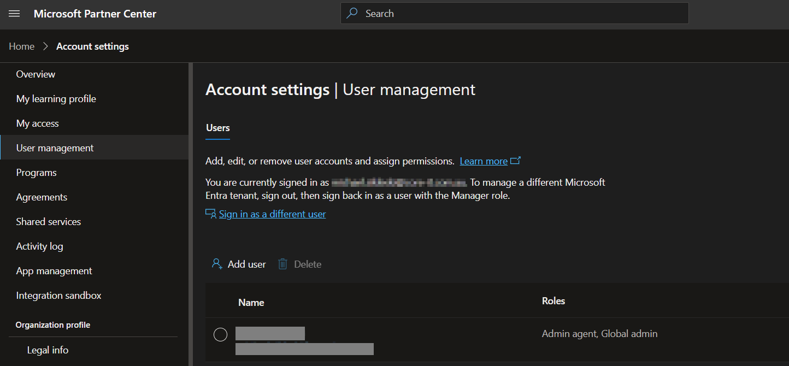Image resolution: width=789 pixels, height=366 pixels.
Task: Follow the Learn more link
Action: (x=484, y=161)
